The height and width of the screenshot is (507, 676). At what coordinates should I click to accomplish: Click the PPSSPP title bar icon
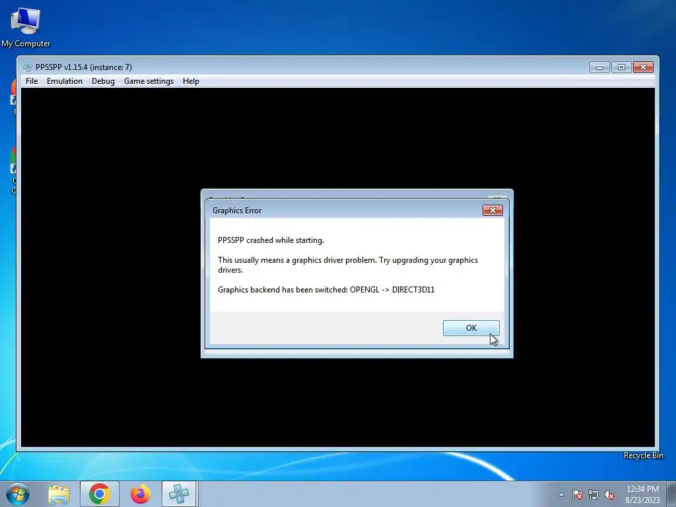coord(28,67)
